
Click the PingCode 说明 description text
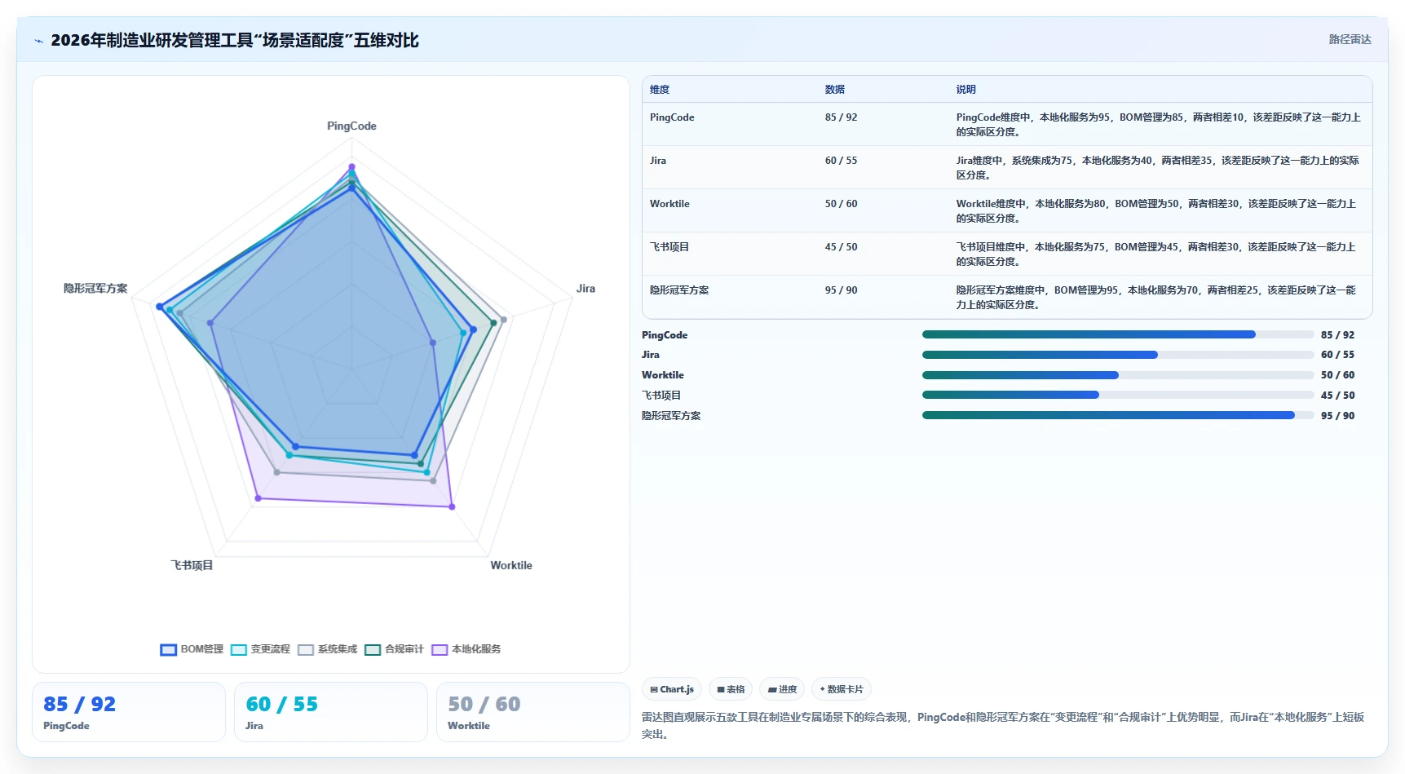[x=1159, y=125]
